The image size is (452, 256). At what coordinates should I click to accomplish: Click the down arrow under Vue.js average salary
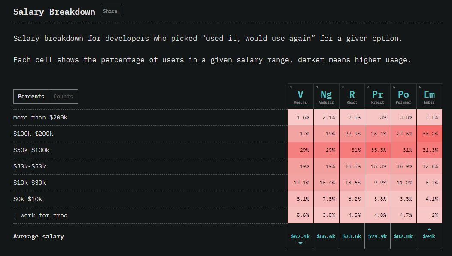[x=300, y=242]
